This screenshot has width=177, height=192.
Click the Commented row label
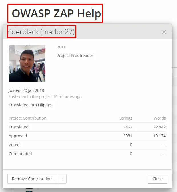click(20, 154)
